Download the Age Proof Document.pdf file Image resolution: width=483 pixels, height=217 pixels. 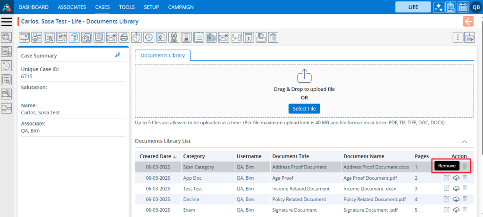pyautogui.click(x=456, y=177)
